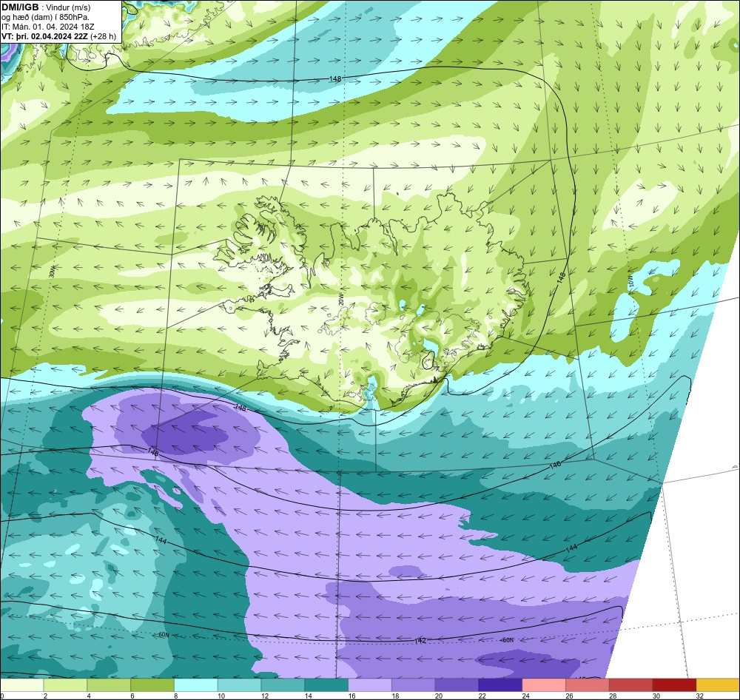Click the 148 contour label north of Iceland

click(335, 79)
